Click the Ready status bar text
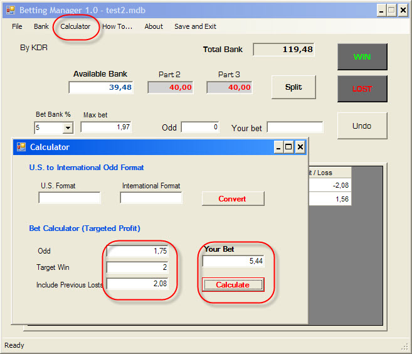412x354 pixels. tap(14, 345)
